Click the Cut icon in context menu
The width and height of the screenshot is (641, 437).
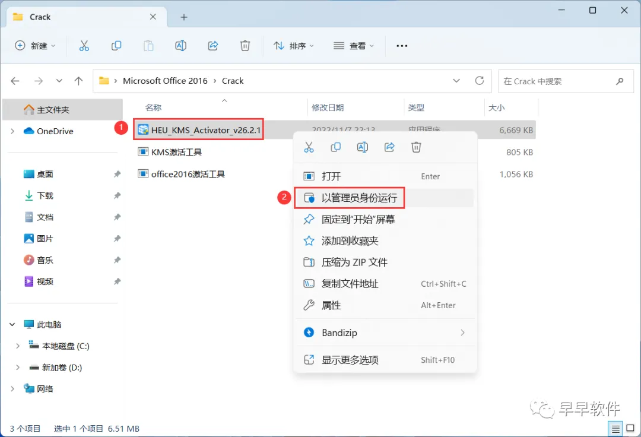point(309,147)
